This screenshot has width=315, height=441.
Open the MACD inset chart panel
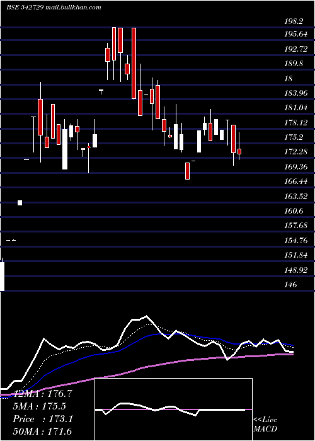coord(173,409)
